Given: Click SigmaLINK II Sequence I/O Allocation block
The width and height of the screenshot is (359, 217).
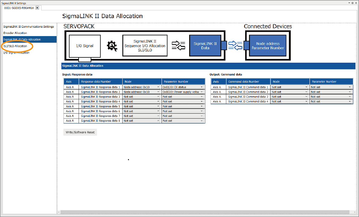Looking at the screenshot, I should tap(145, 46).
